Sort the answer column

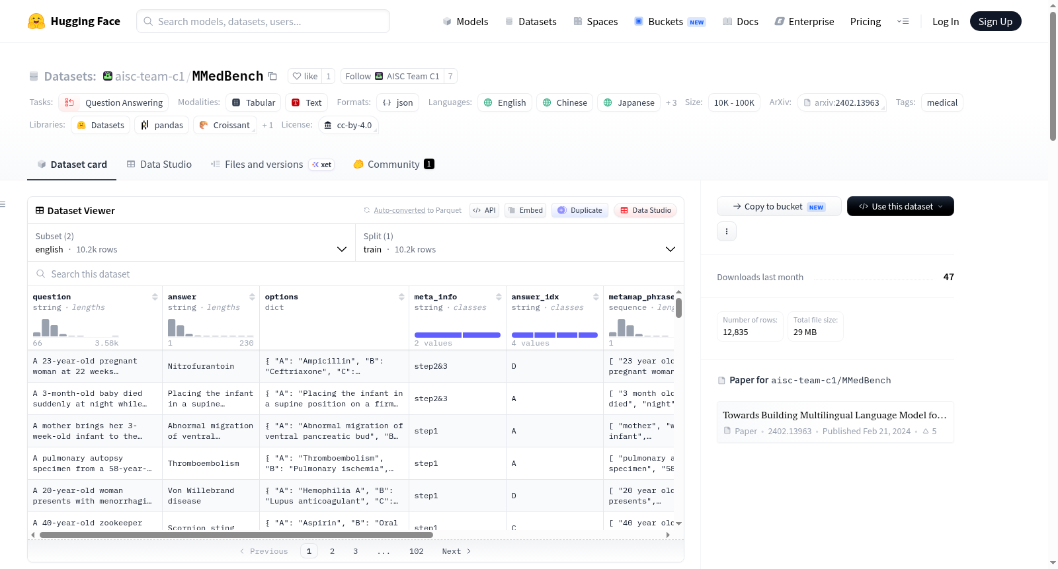(x=252, y=297)
